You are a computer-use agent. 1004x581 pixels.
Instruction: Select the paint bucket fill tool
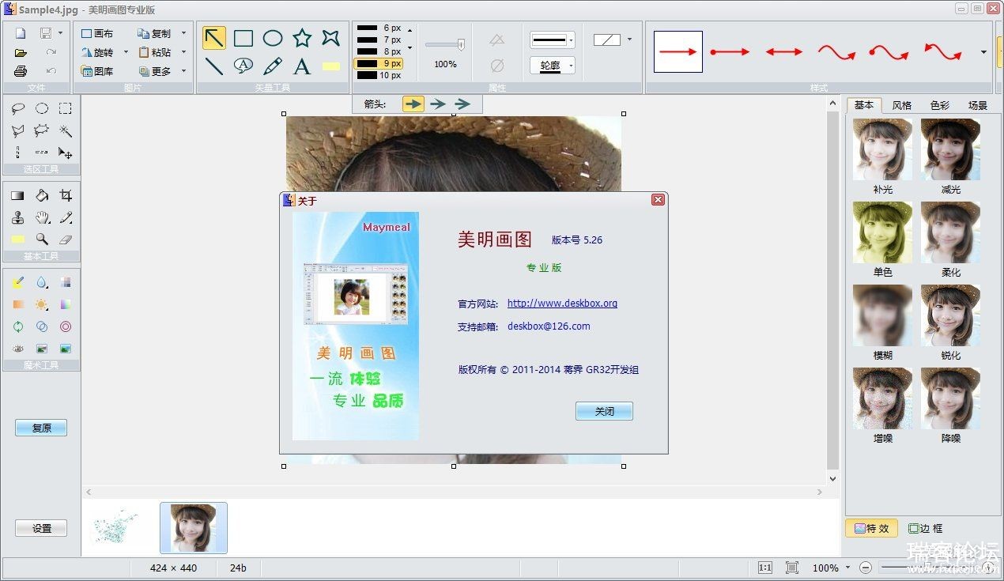[42, 195]
